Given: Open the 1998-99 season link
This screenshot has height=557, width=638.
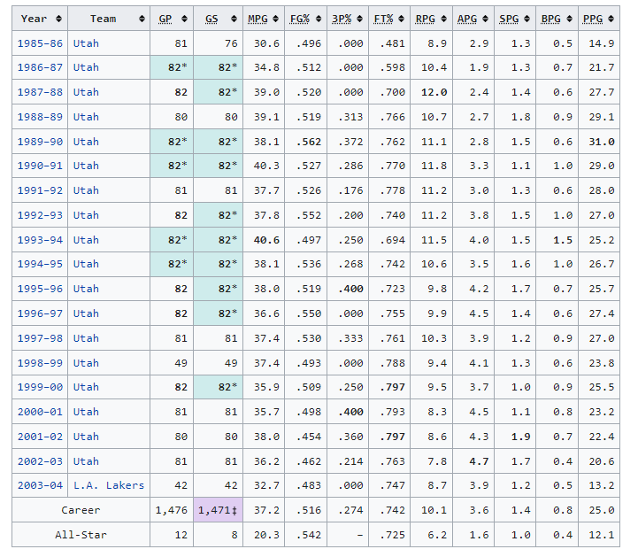Looking at the screenshot, I should [40, 363].
